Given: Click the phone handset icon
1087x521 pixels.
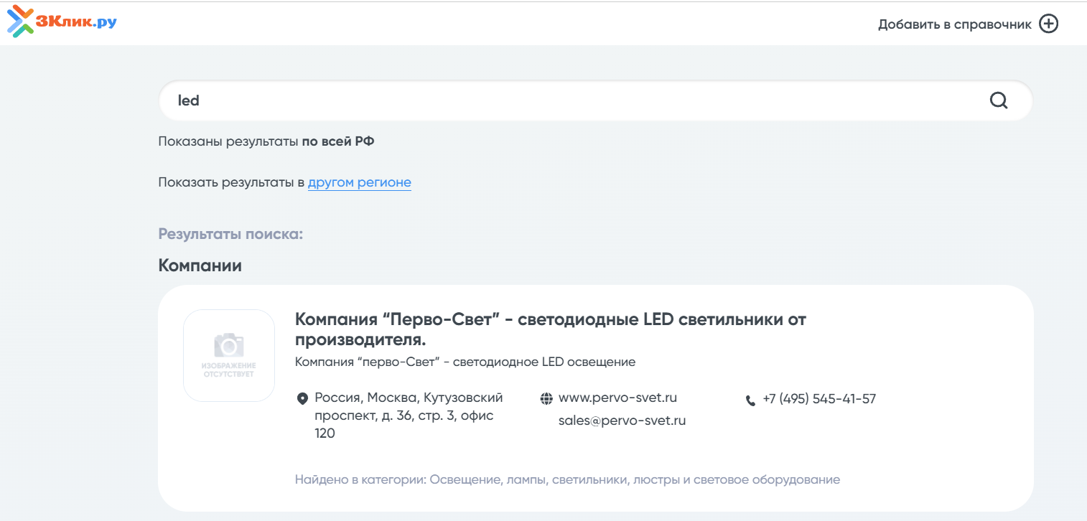Looking at the screenshot, I should click(x=751, y=400).
